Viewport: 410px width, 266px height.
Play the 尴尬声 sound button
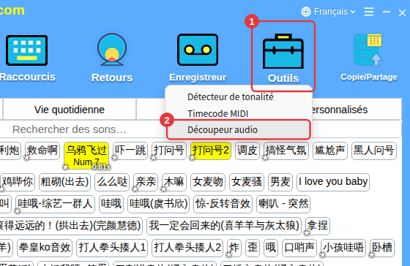click(330, 151)
